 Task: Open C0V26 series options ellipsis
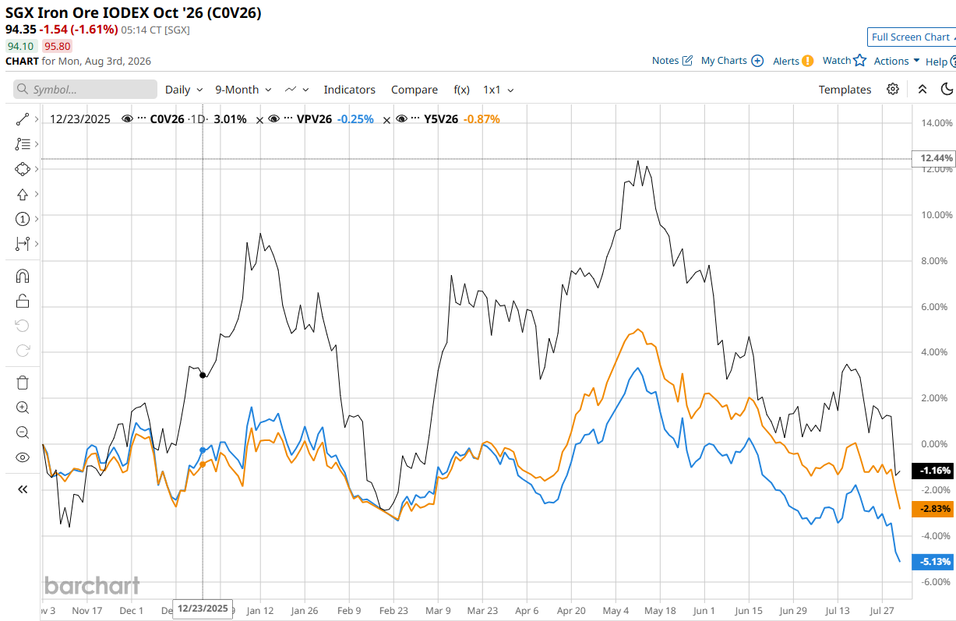click(142, 119)
